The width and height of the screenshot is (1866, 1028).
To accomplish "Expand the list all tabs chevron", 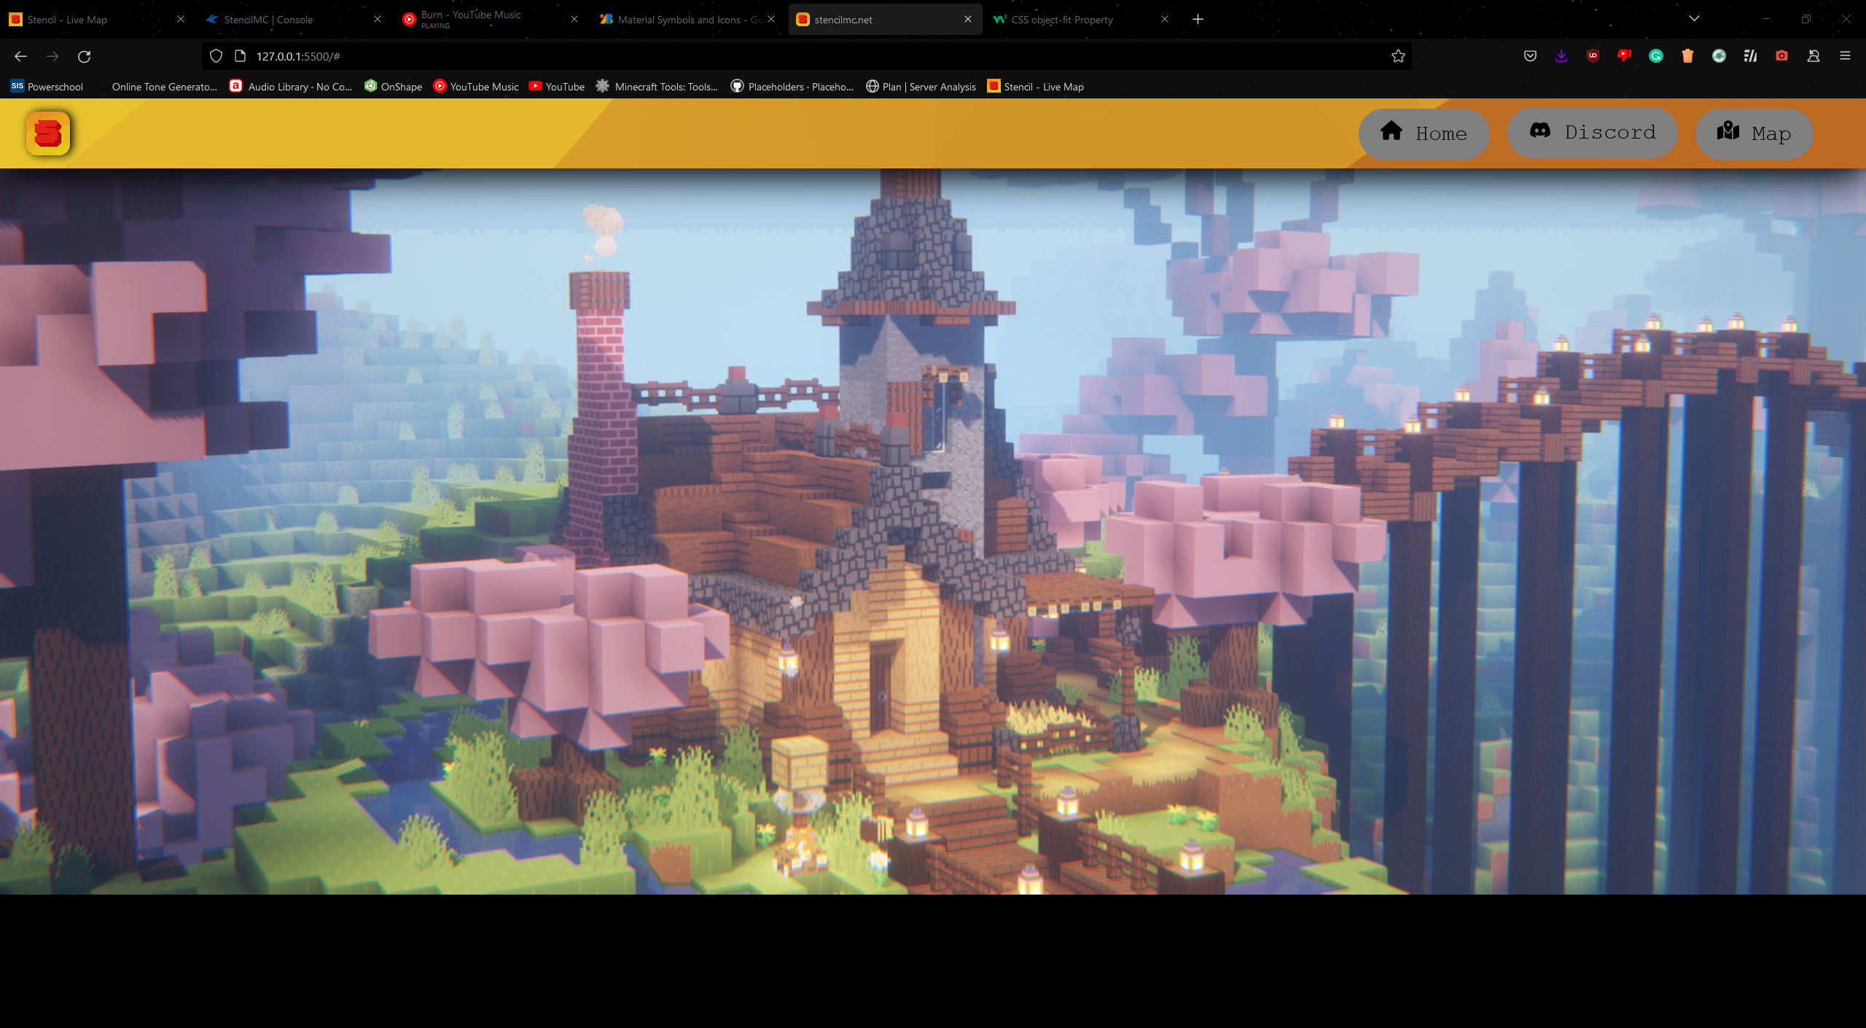I will 1694,19.
